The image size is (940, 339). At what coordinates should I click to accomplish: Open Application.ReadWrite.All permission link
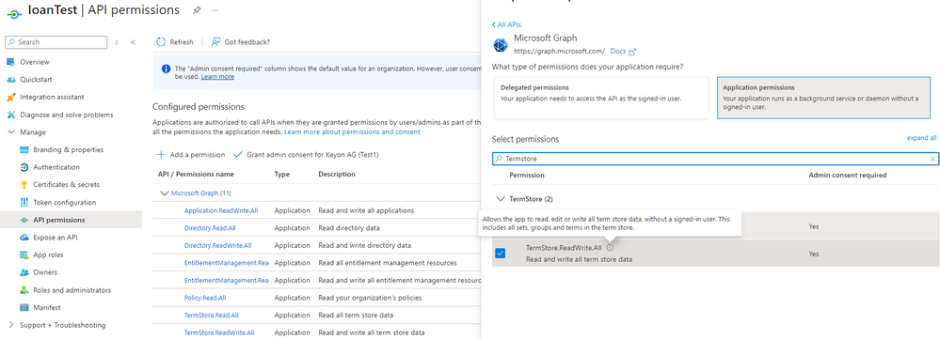[221, 210]
